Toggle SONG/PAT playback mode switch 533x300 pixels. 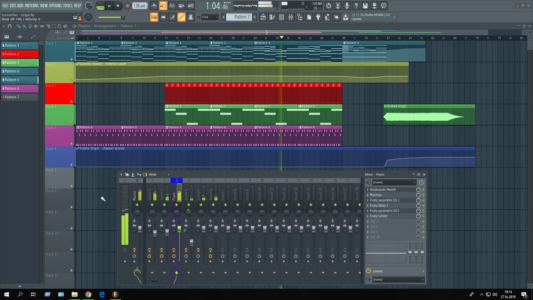click(x=100, y=6)
